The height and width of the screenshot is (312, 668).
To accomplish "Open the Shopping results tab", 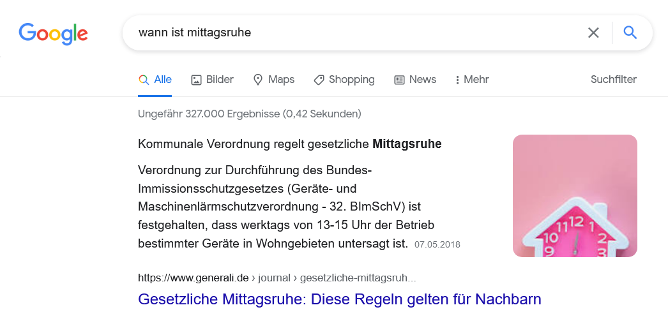I will pyautogui.click(x=344, y=80).
